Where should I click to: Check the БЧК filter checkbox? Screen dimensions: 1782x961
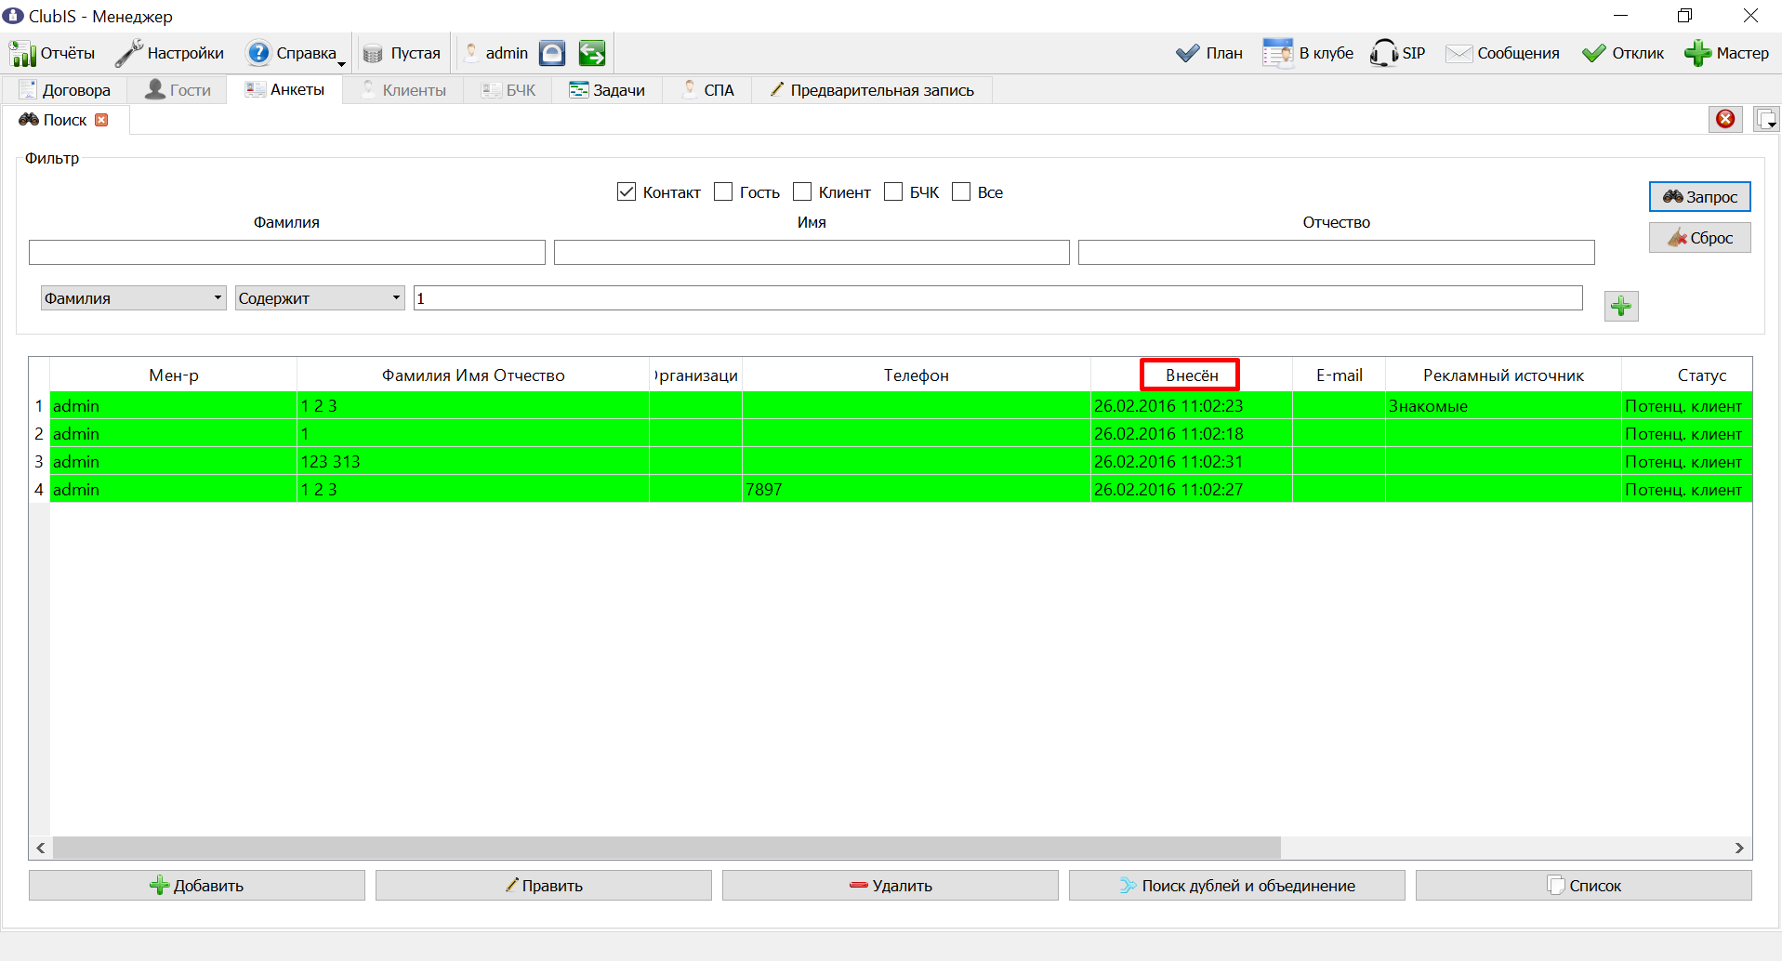[893, 191]
